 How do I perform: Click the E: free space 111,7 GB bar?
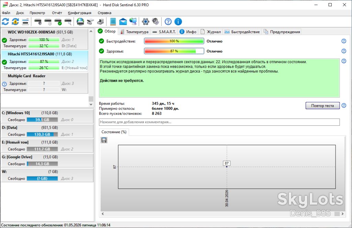point(42,149)
